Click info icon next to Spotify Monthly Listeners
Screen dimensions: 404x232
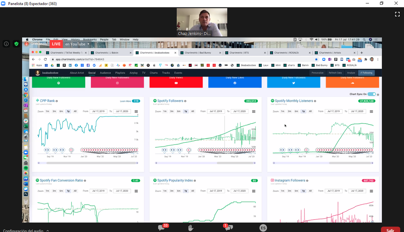(x=315, y=101)
